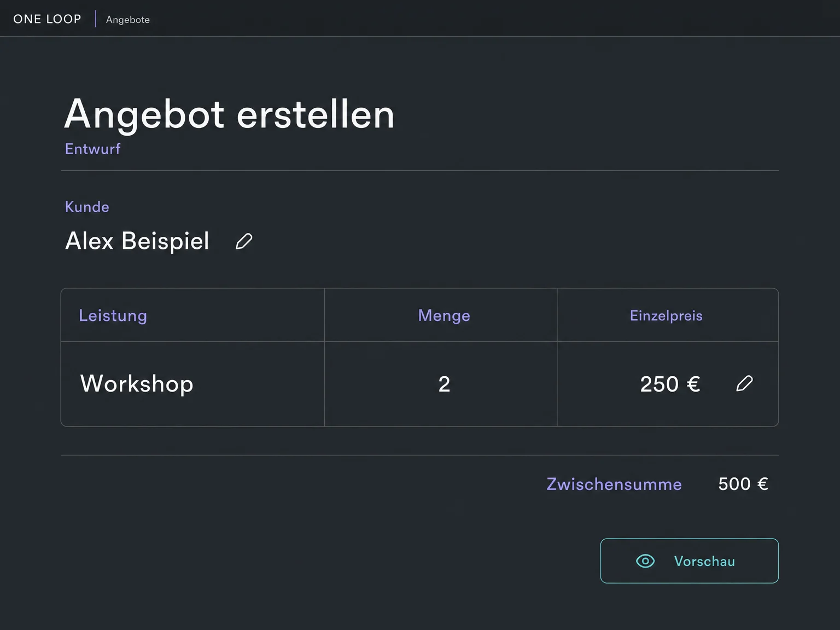The width and height of the screenshot is (840, 630).
Task: Click quantity value 2 in Menge column
Action: (444, 384)
